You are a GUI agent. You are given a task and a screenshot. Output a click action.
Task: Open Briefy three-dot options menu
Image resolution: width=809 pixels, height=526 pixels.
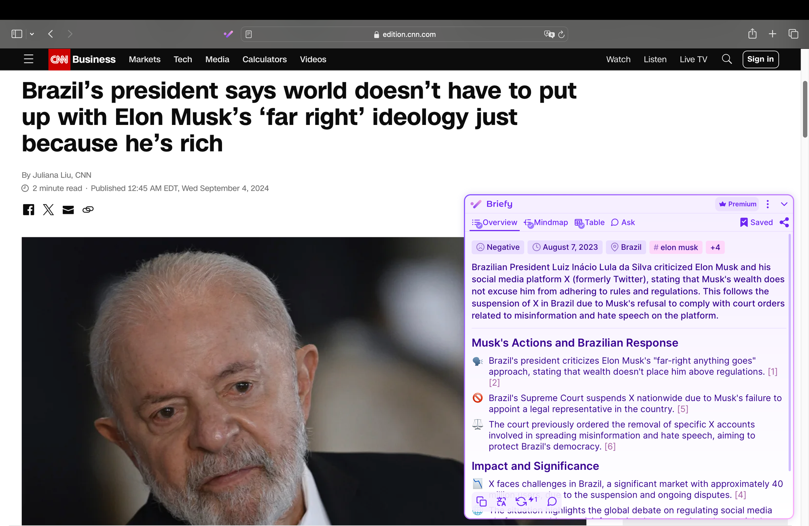[767, 204]
